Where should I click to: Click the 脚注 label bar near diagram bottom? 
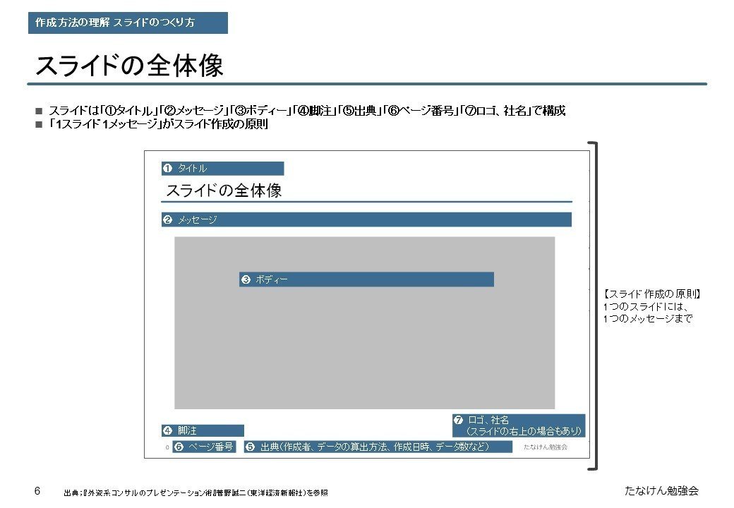[203, 430]
